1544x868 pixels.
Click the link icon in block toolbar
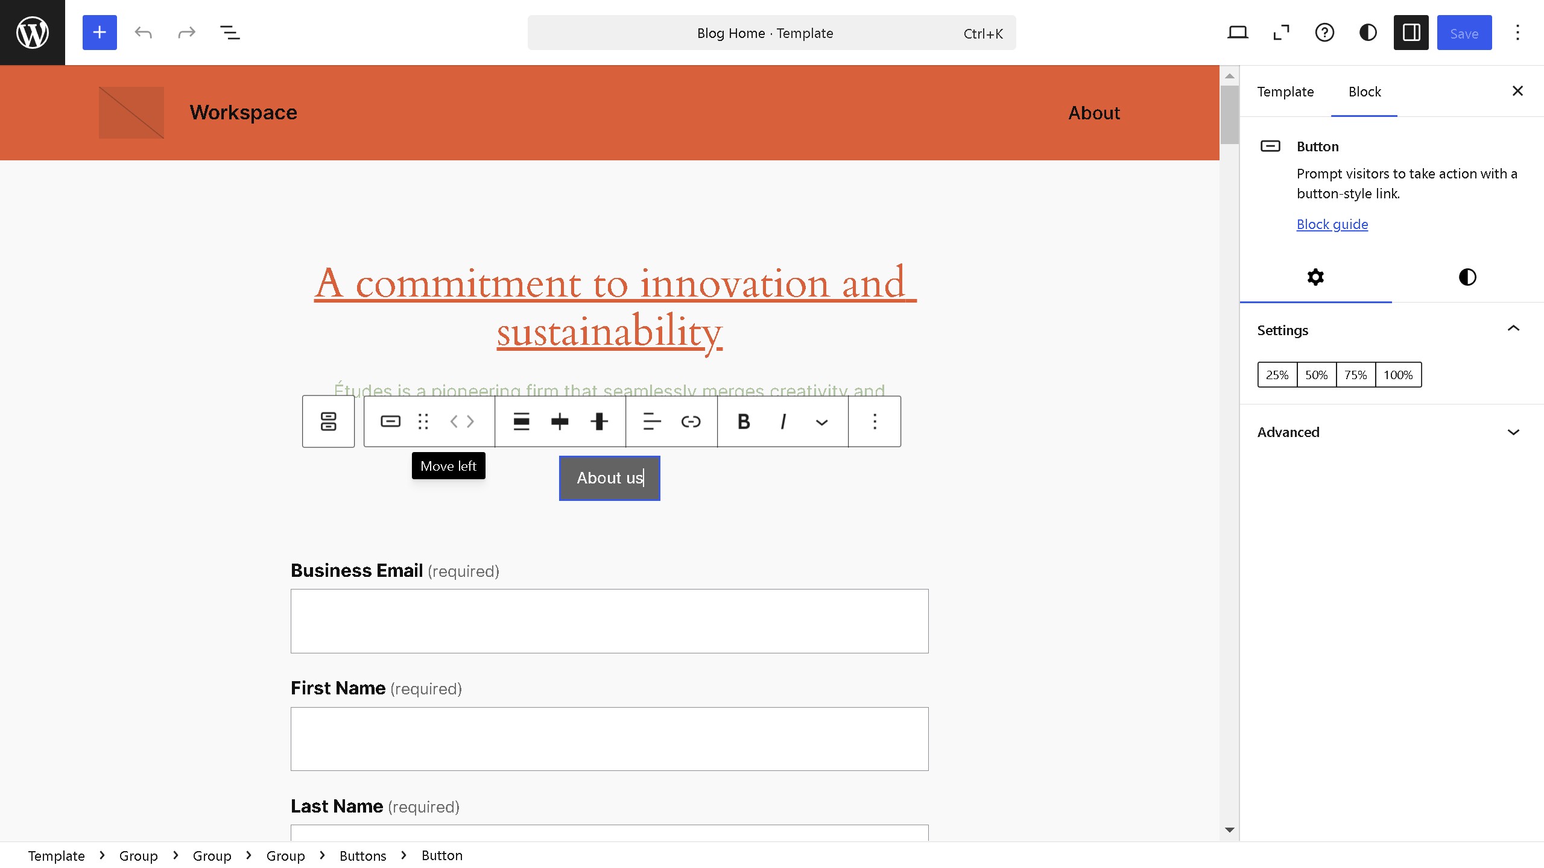pos(691,421)
